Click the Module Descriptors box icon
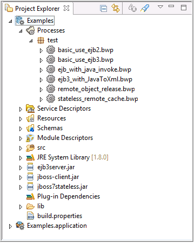 (30, 138)
